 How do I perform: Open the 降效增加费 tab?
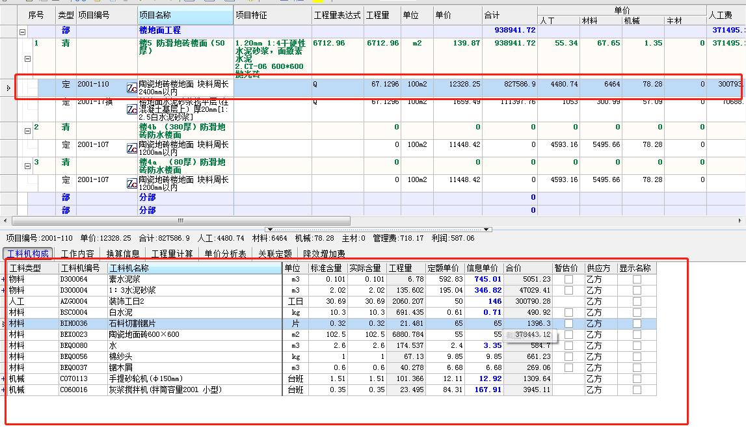click(x=324, y=254)
